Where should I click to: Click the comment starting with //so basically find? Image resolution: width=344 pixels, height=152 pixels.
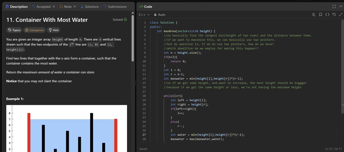[238, 35]
